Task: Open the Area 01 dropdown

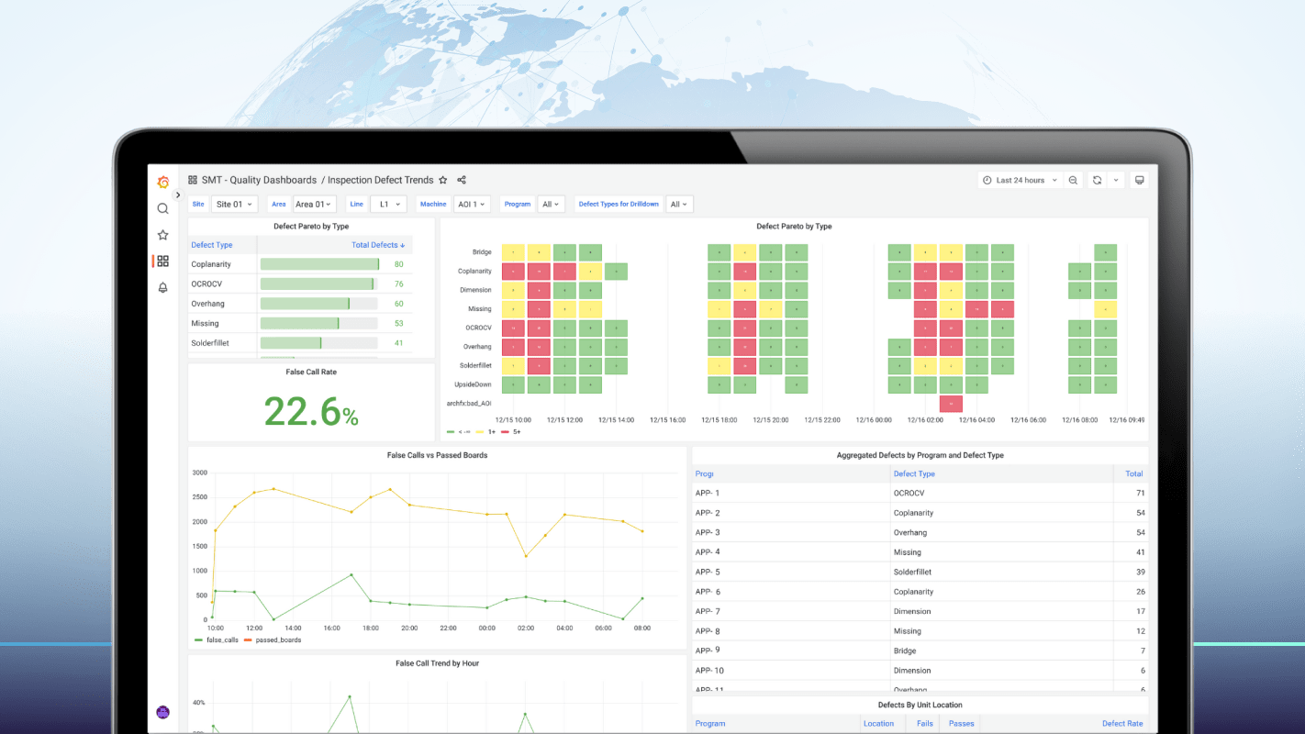Action: 314,205
